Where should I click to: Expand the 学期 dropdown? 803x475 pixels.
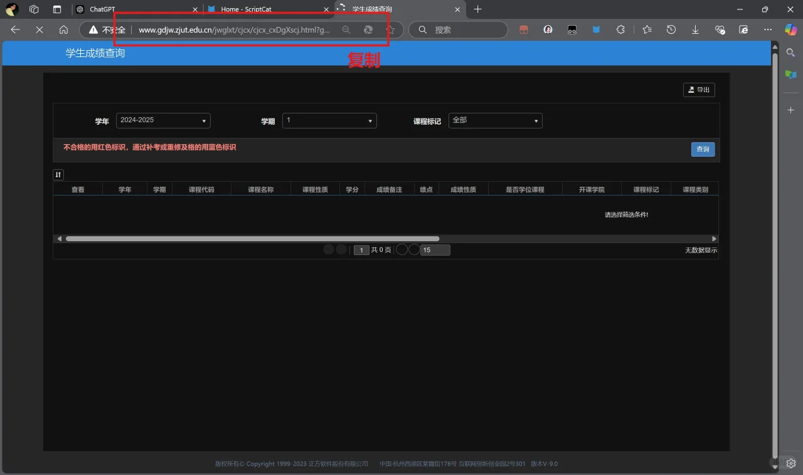point(329,120)
